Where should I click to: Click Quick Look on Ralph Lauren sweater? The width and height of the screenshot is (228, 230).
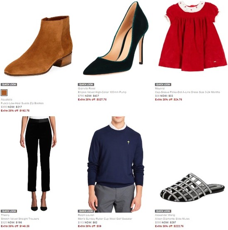point(86,211)
